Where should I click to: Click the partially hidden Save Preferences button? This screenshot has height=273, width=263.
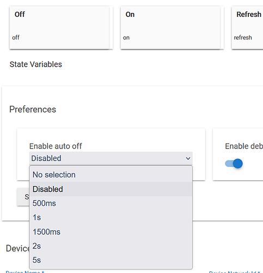pyautogui.click(x=23, y=197)
